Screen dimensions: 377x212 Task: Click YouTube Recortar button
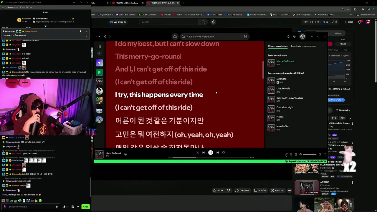coord(277,191)
